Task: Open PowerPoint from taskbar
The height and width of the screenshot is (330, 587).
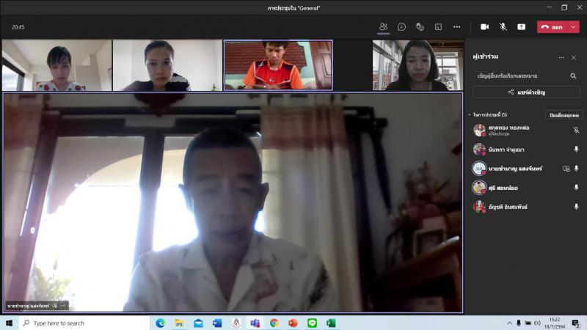Action: click(293, 323)
